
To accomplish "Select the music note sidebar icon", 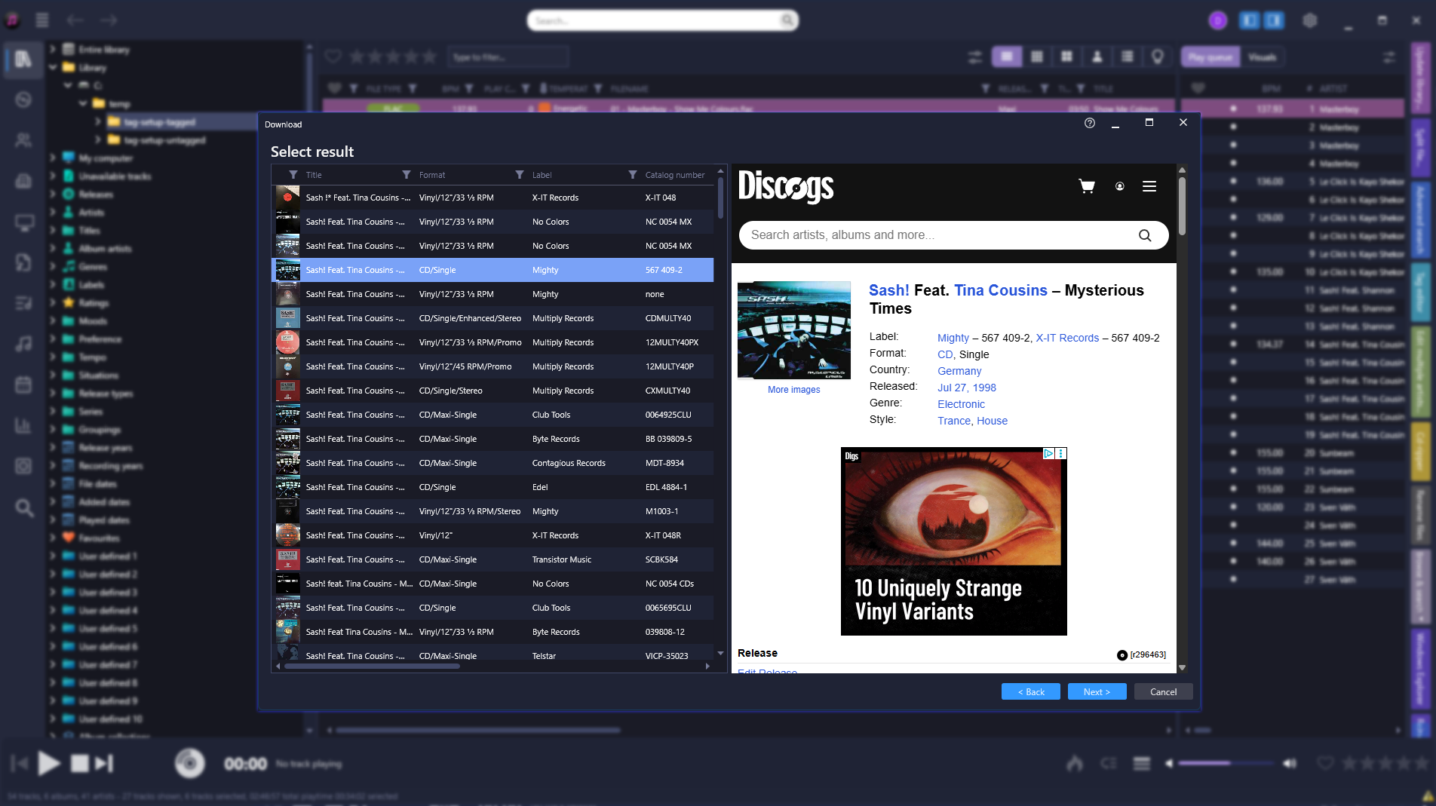I will click(x=23, y=344).
